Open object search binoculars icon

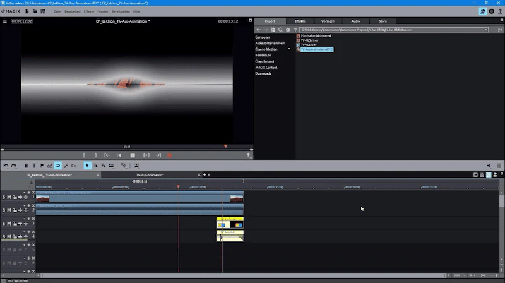tap(50, 166)
